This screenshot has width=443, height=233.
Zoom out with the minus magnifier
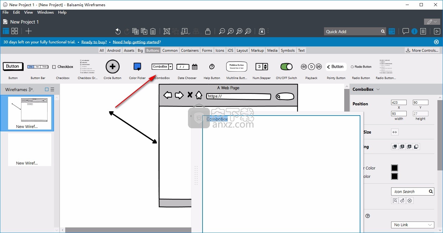tap(222, 31)
